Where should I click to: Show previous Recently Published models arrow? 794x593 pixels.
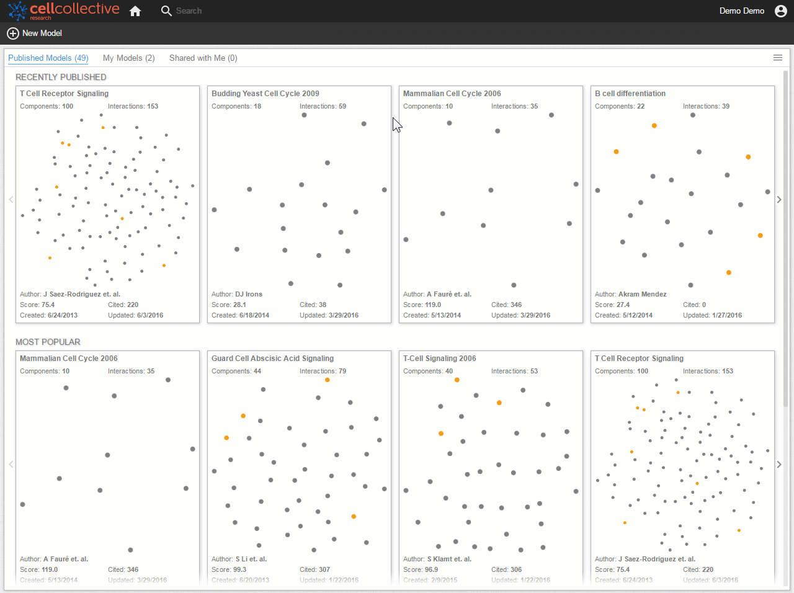(11, 200)
